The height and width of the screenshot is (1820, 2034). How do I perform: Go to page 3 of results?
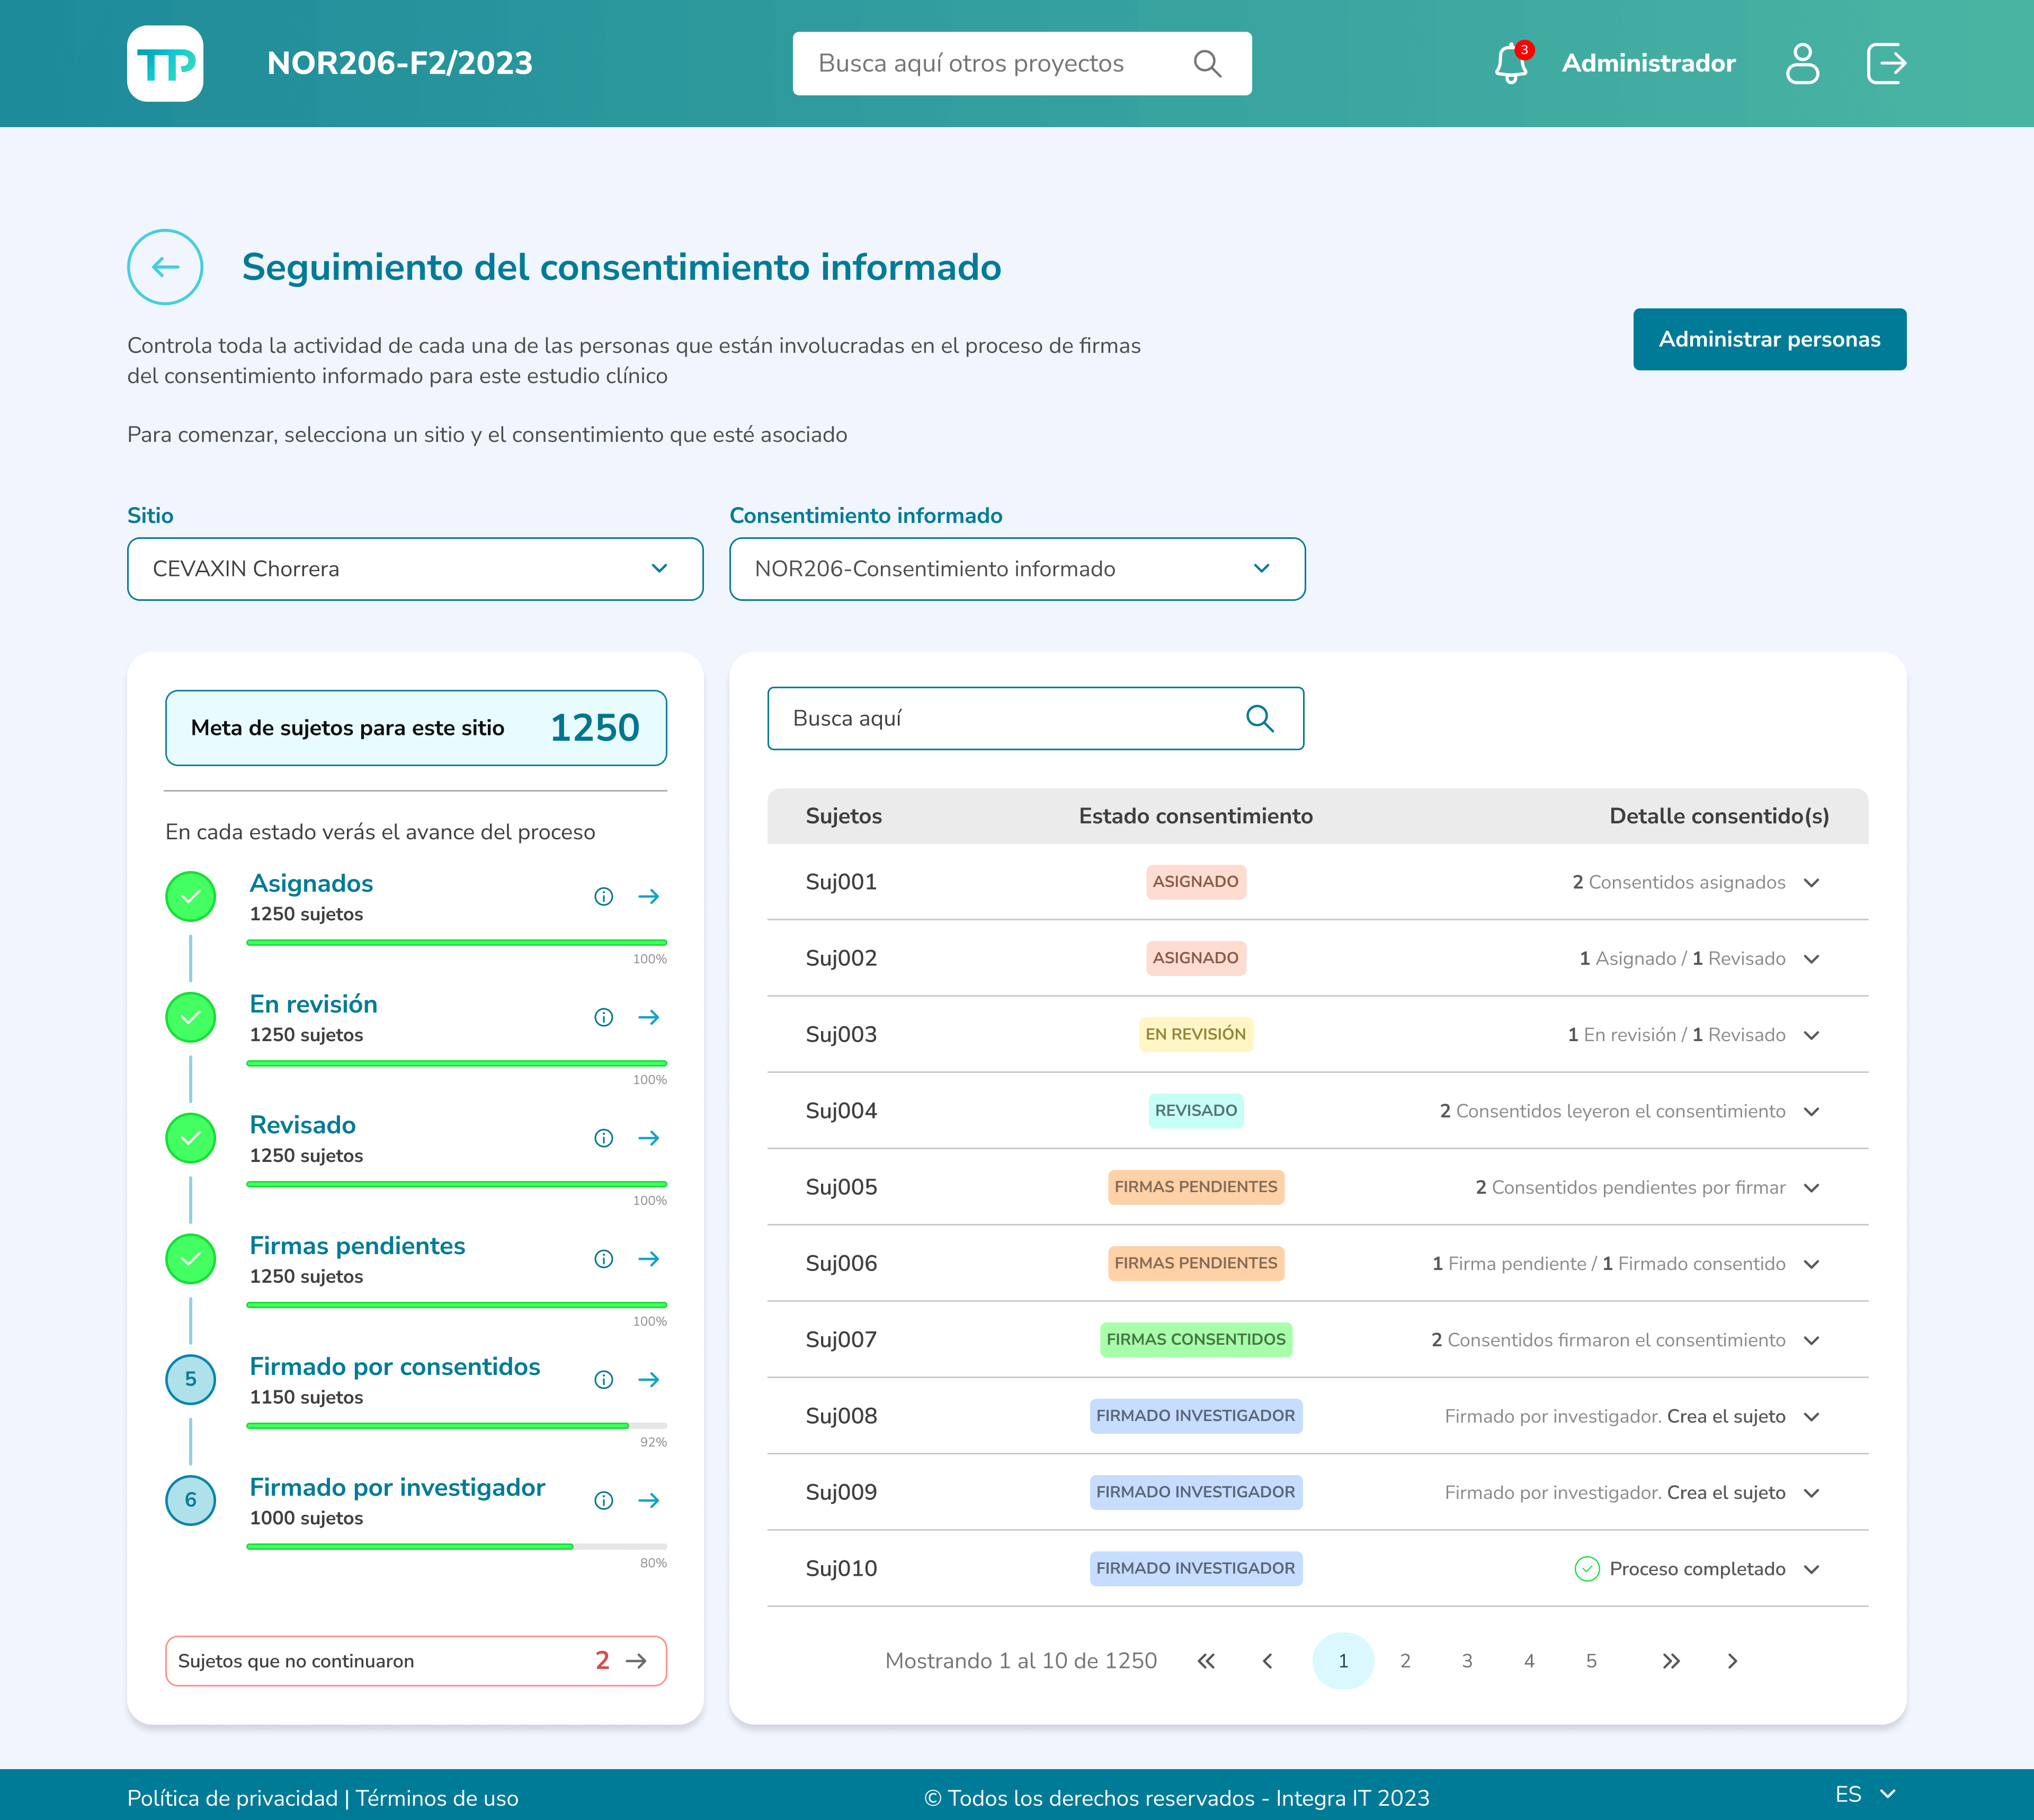click(1466, 1662)
